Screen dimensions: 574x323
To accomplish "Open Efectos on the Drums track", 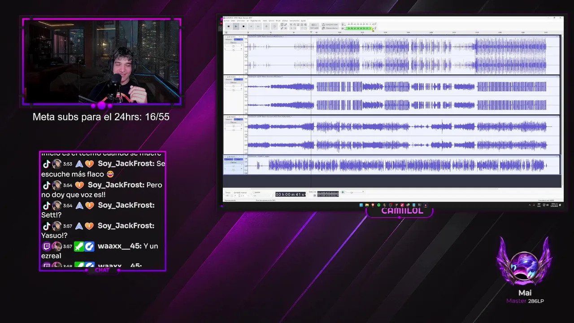I will coord(234,43).
